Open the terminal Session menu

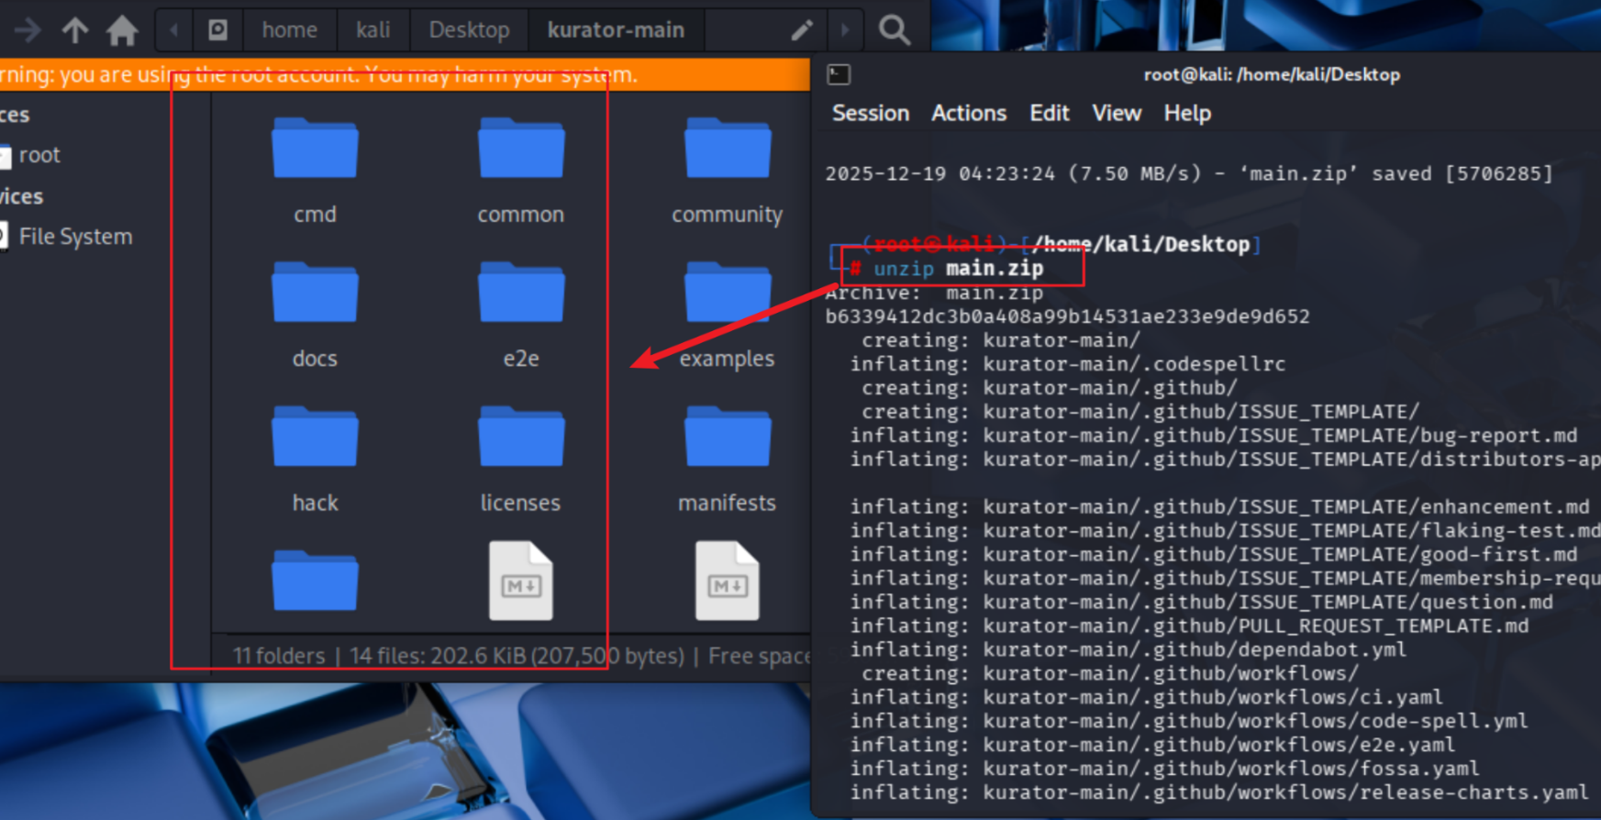click(x=871, y=113)
